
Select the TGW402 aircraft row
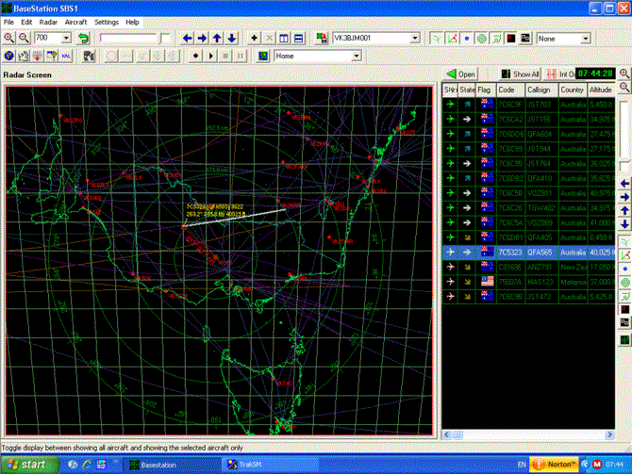pyautogui.click(x=528, y=208)
